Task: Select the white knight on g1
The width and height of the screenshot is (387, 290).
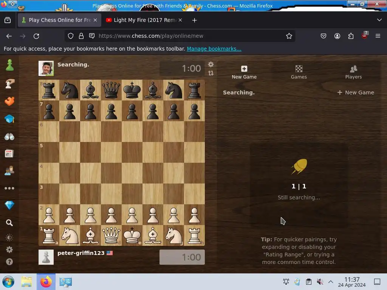Action: tap(173, 236)
